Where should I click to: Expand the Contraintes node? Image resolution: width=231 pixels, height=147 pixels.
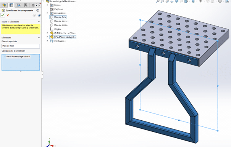pos(47,41)
